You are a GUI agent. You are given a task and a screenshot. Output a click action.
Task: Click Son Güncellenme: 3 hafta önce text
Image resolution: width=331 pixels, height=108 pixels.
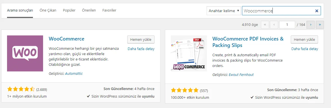point(293,90)
